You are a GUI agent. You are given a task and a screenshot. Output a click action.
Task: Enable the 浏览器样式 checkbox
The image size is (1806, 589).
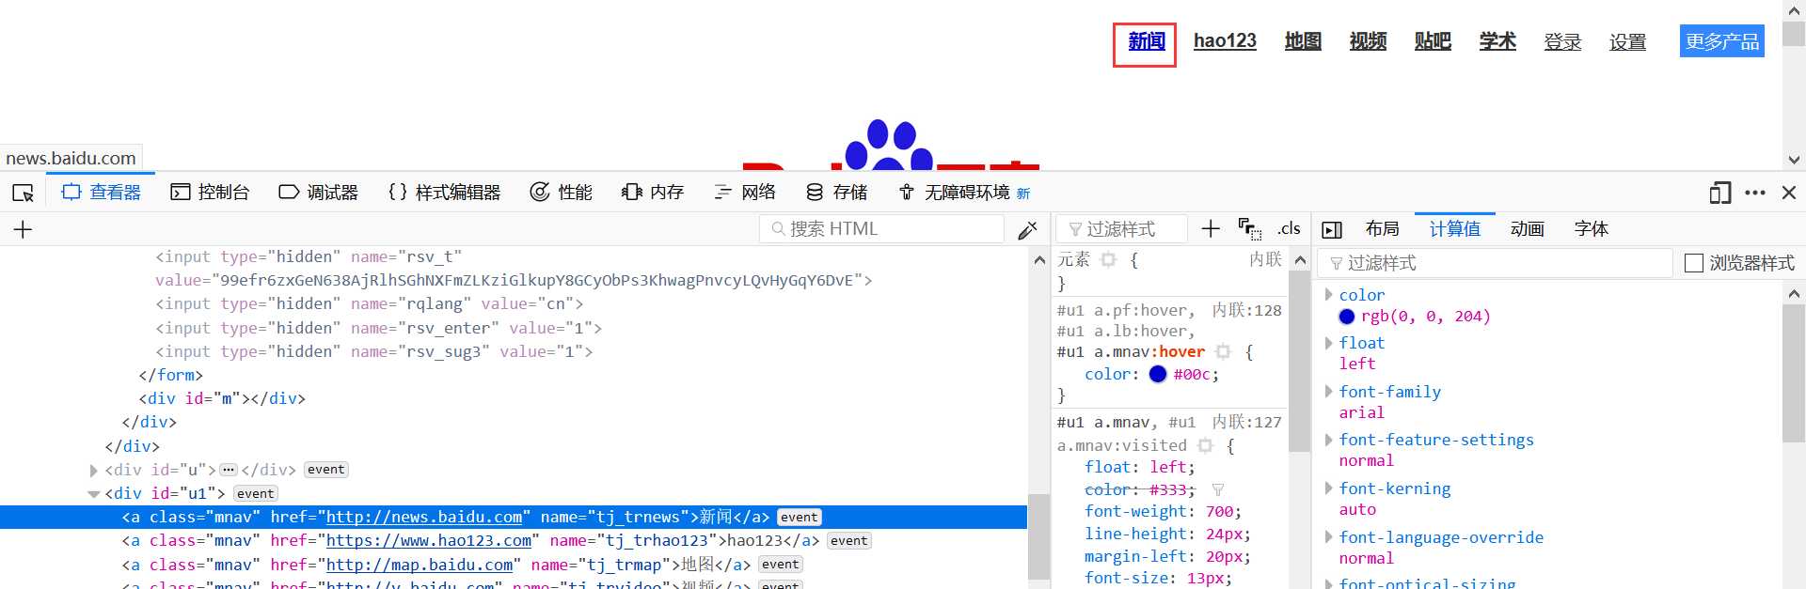(1694, 263)
